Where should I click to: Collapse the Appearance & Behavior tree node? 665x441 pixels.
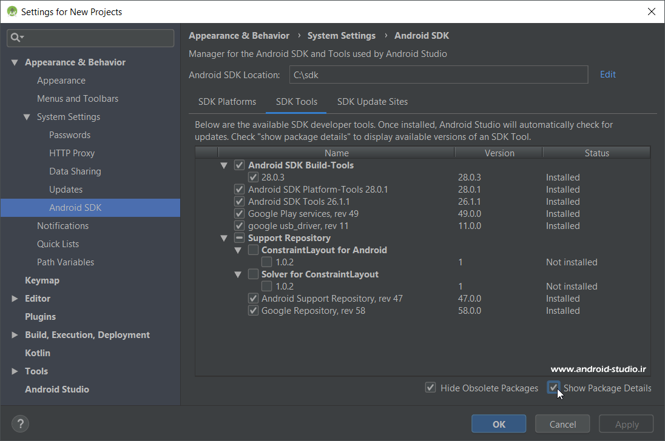(x=15, y=62)
